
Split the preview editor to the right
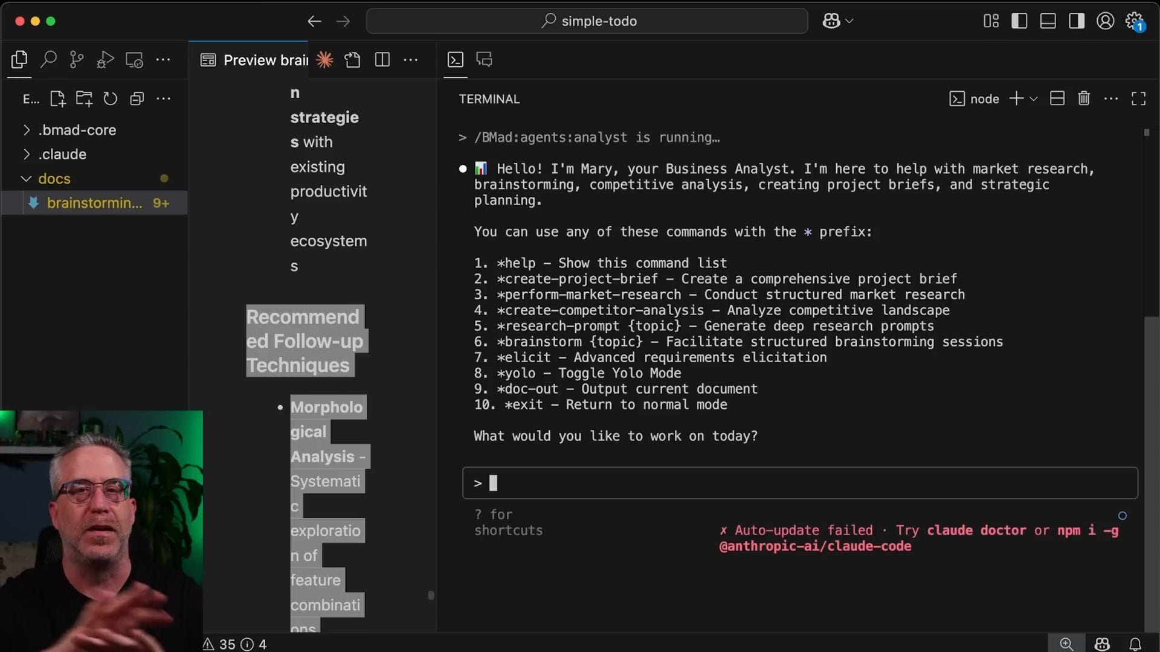point(382,59)
